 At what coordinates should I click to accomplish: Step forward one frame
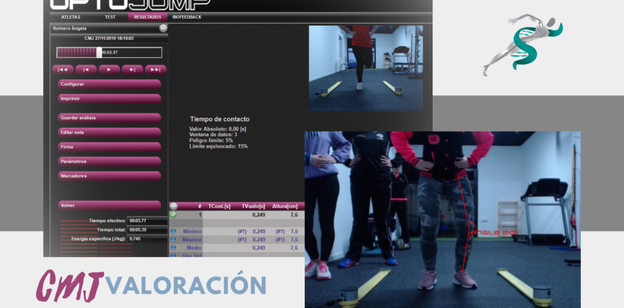click(132, 70)
